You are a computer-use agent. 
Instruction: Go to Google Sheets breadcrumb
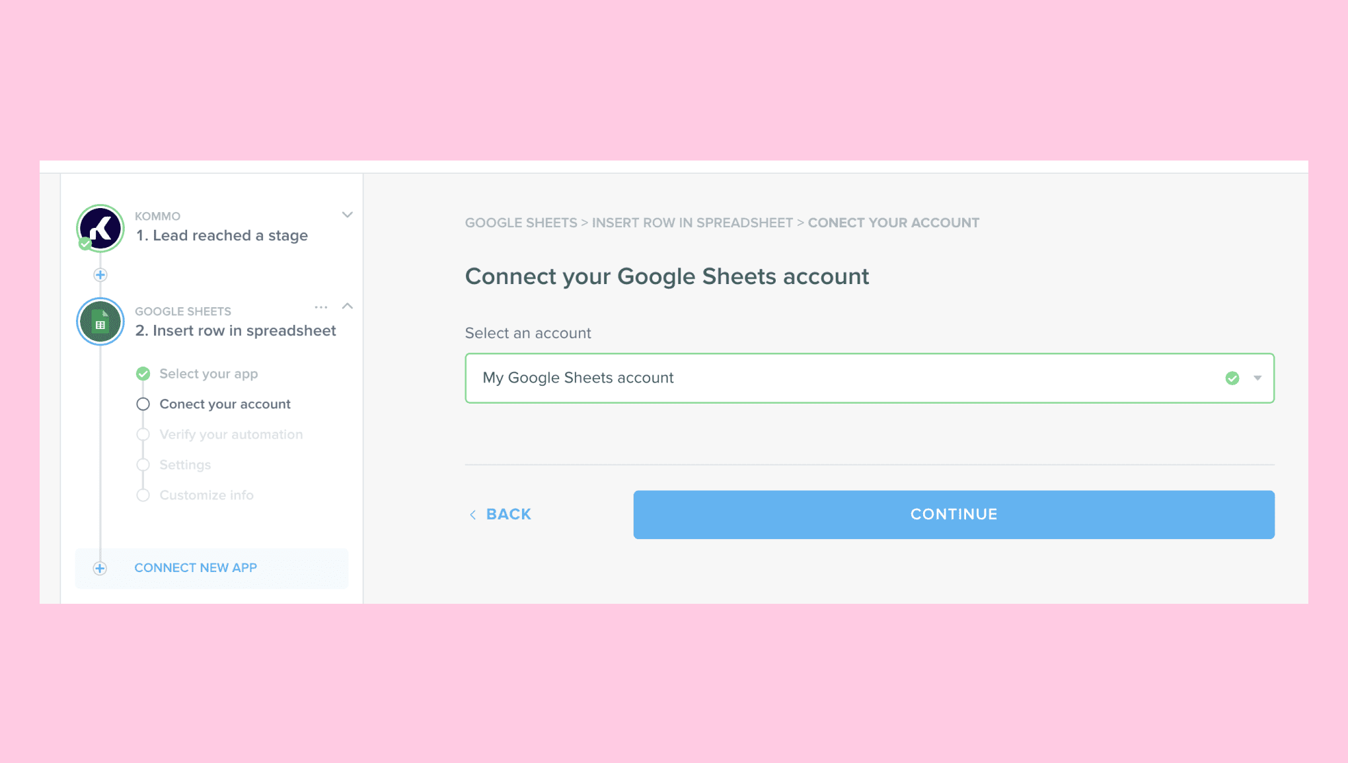(521, 223)
